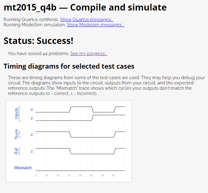208x193 pixels.
Task: Click the Status: Success! heading
Action: point(38,41)
